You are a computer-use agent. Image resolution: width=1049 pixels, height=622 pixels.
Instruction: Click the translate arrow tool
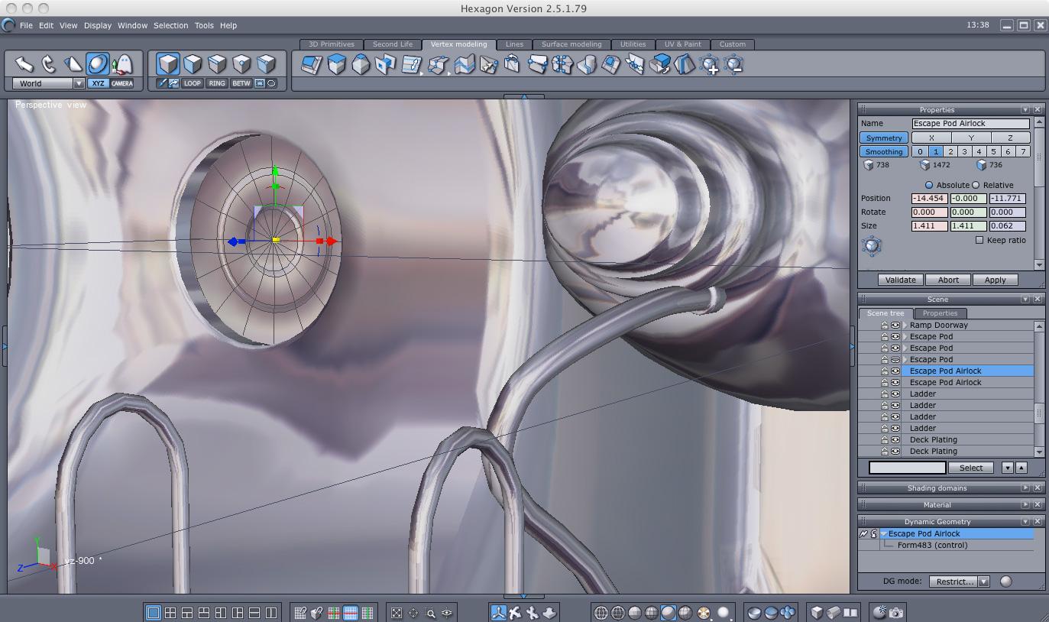coord(24,64)
